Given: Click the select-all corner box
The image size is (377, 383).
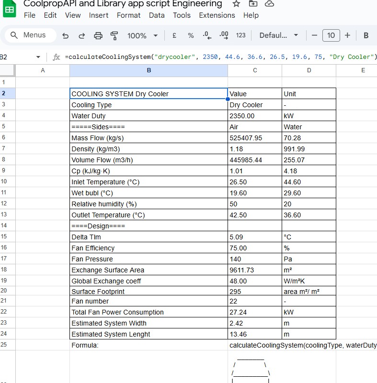Looking at the screenshot, I should click(x=7, y=70).
